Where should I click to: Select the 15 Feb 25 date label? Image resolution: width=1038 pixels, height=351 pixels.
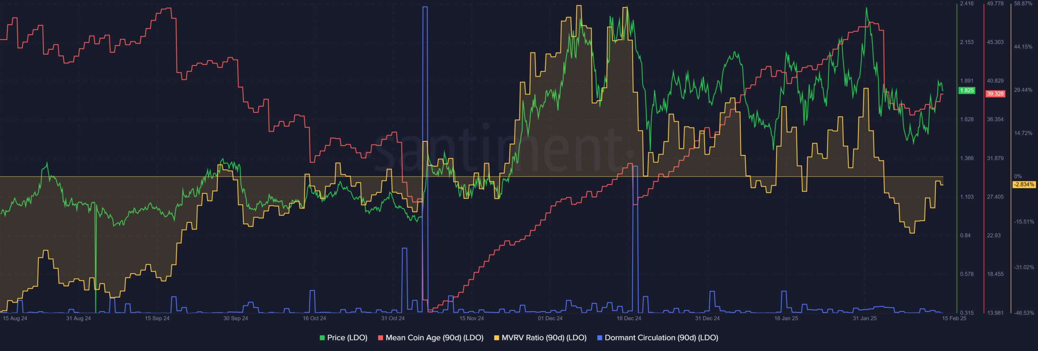[954, 318]
